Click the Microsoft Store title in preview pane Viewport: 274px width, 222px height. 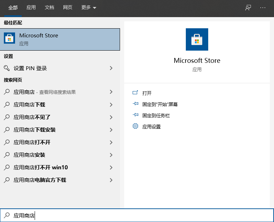point(197,60)
